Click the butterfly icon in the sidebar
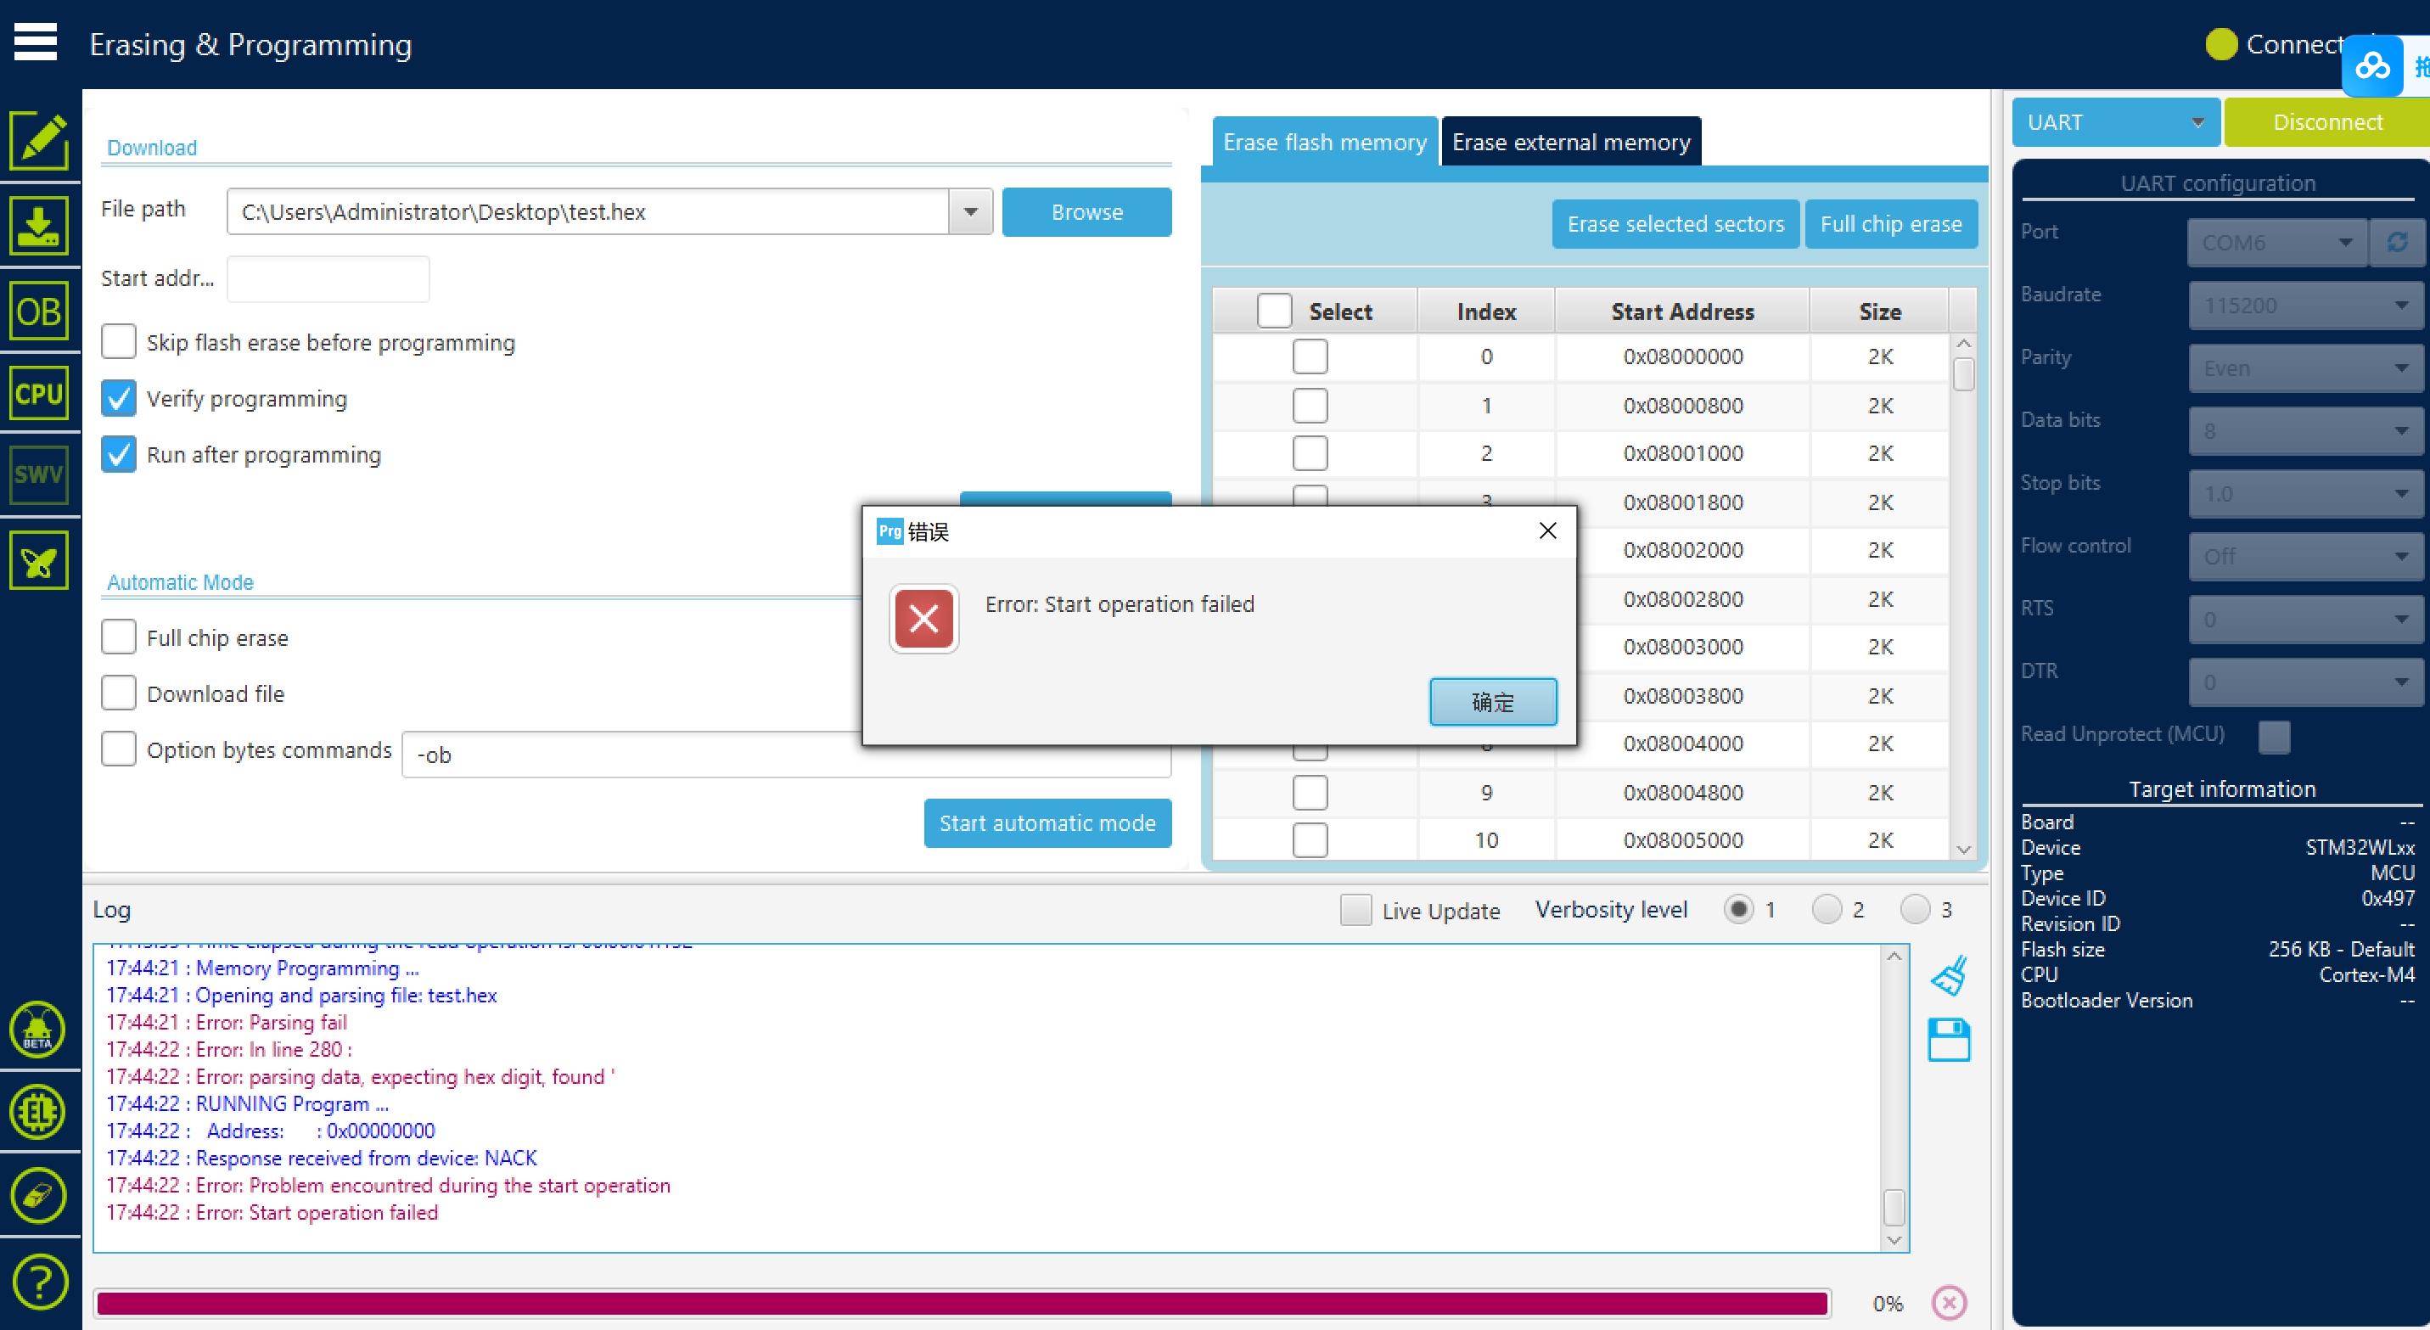Screen dimensions: 2430x1330 (39, 560)
